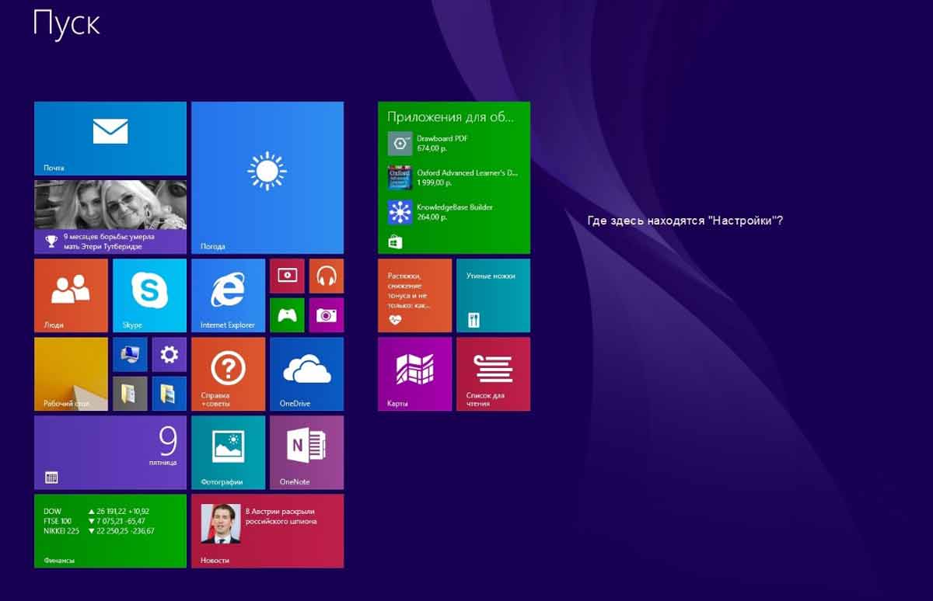The width and height of the screenshot is (933, 601).
Task: Open the Фотографии photos app
Action: [x=228, y=453]
